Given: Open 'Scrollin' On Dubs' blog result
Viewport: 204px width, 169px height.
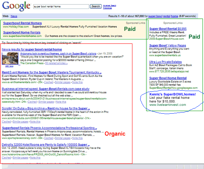Looking at the screenshot, I should (46, 108).
